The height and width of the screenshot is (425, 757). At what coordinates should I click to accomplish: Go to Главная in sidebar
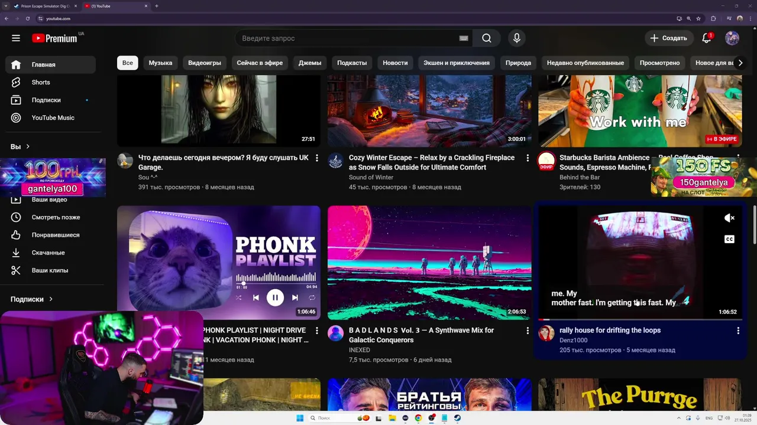coord(50,65)
